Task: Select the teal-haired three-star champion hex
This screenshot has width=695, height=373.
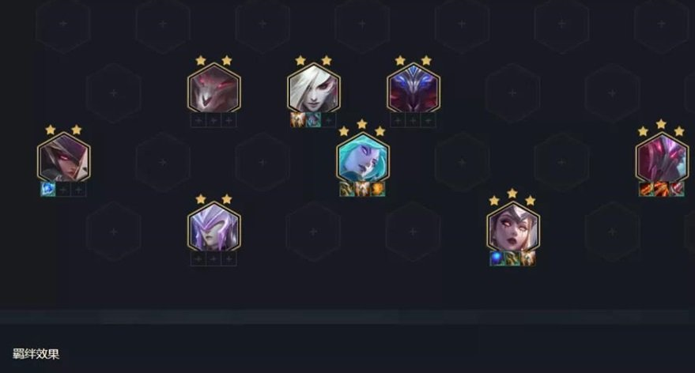Action: point(363,157)
